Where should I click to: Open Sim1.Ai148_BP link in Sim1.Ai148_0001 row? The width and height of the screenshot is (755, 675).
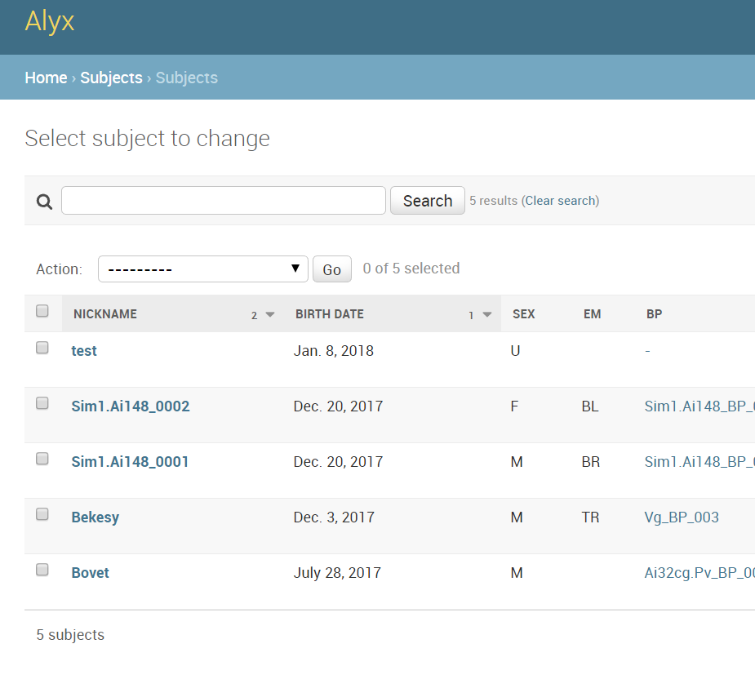(699, 461)
